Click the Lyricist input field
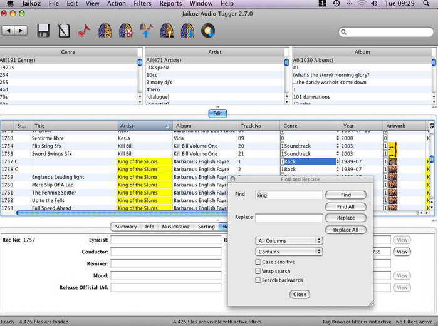This screenshot has height=326, width=438. pos(166,240)
